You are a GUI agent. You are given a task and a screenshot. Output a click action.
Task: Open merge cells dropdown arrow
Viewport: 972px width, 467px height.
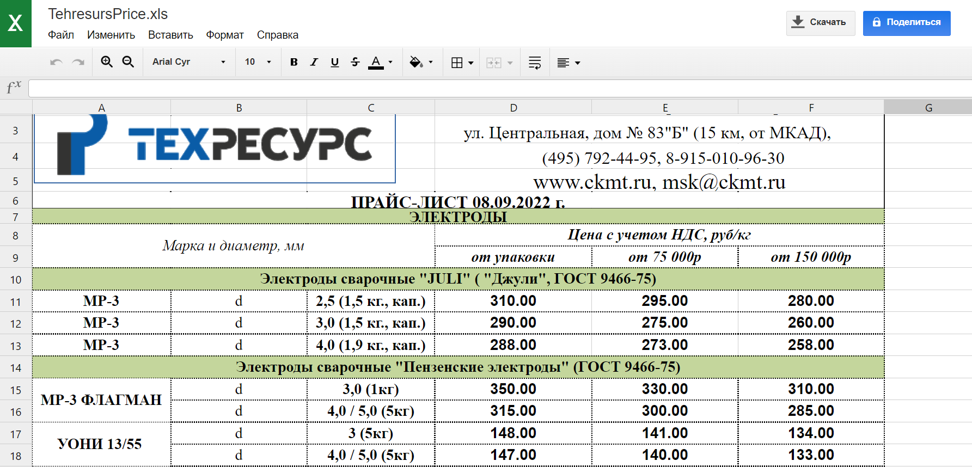pos(510,63)
